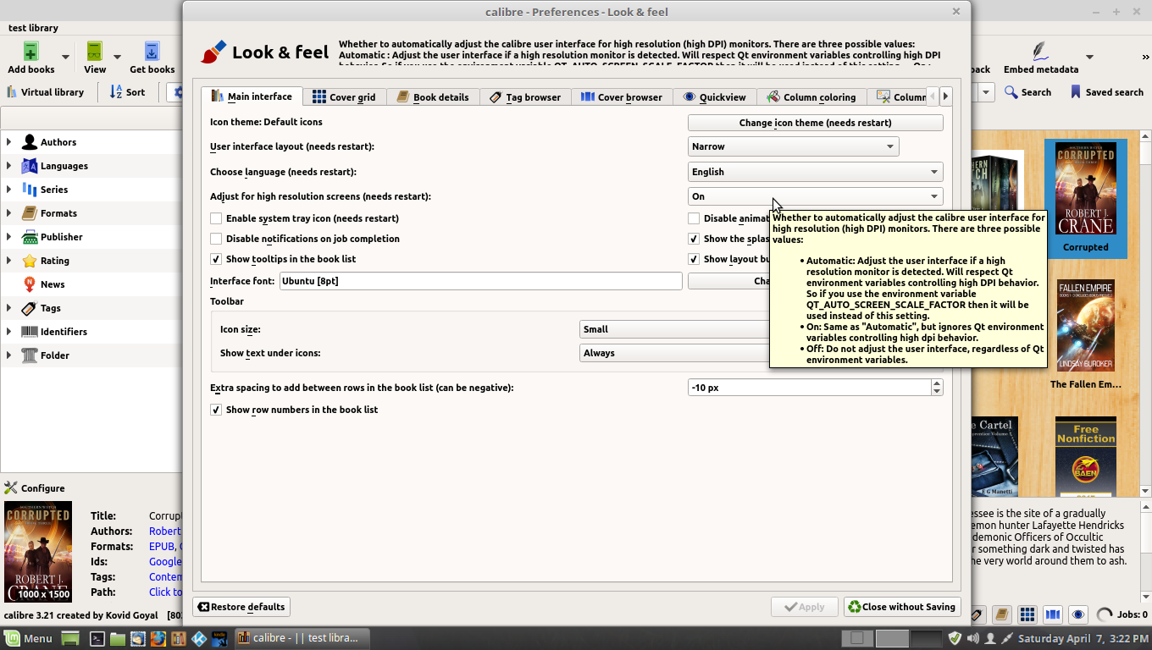
Task: Toggle Cover grid view in status bar
Action: pos(1027,614)
